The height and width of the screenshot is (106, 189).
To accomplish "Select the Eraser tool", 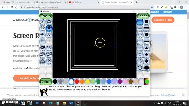I will [43, 48].
